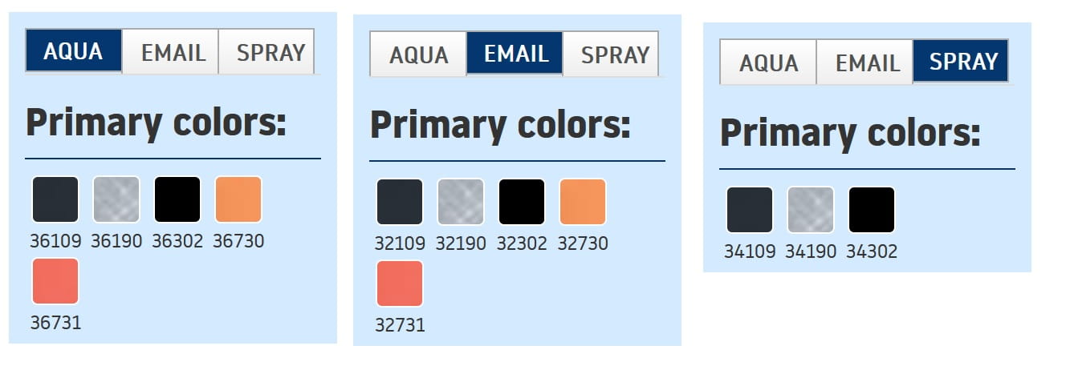Viewport: 1066px width, 370px height.
Task: Select coral red swatch 32731
Action: pyautogui.click(x=400, y=284)
